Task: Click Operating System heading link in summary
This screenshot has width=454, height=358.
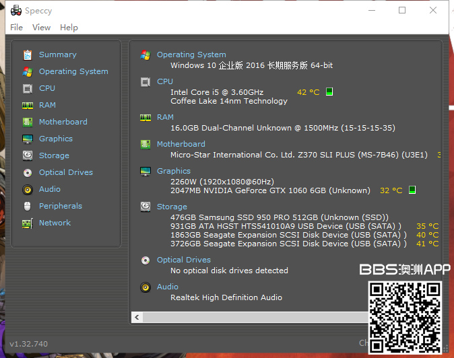Action: point(191,55)
